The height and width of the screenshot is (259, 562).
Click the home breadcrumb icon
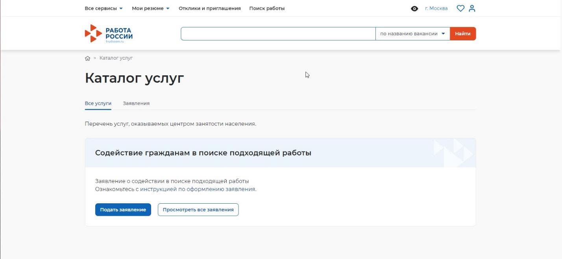pyautogui.click(x=87, y=58)
